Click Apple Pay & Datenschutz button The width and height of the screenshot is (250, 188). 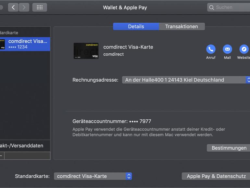point(216,176)
